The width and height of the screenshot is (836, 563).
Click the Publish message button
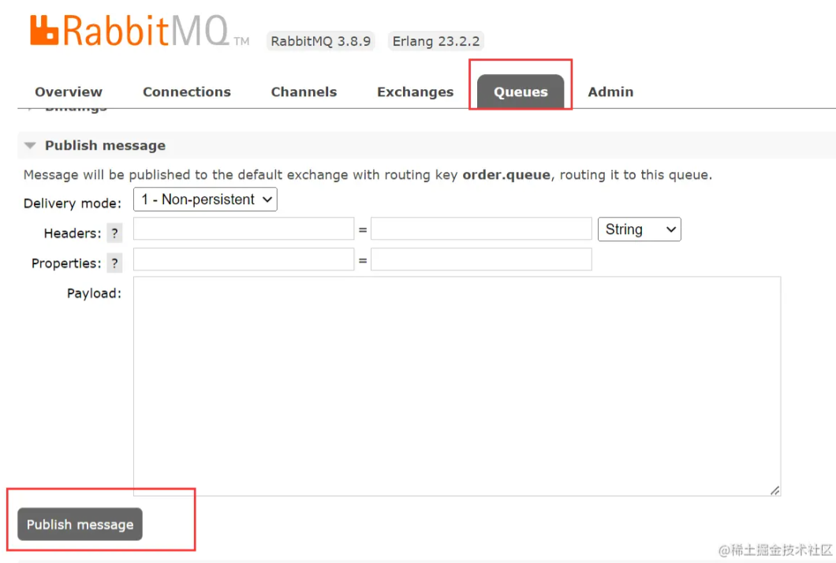pyautogui.click(x=80, y=524)
